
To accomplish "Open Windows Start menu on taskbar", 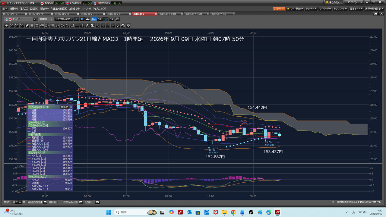I will pyautogui.click(x=109, y=212).
